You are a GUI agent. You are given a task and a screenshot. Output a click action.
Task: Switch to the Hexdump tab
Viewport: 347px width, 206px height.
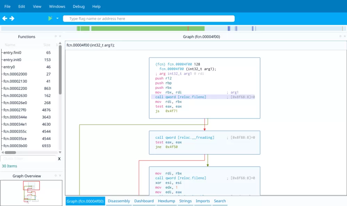pyautogui.click(x=166, y=201)
